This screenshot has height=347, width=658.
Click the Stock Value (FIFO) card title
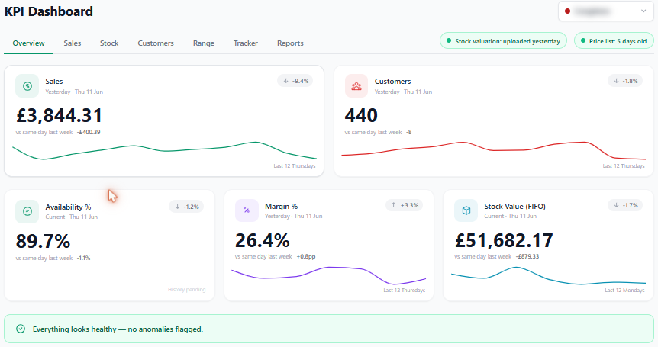tap(515, 206)
